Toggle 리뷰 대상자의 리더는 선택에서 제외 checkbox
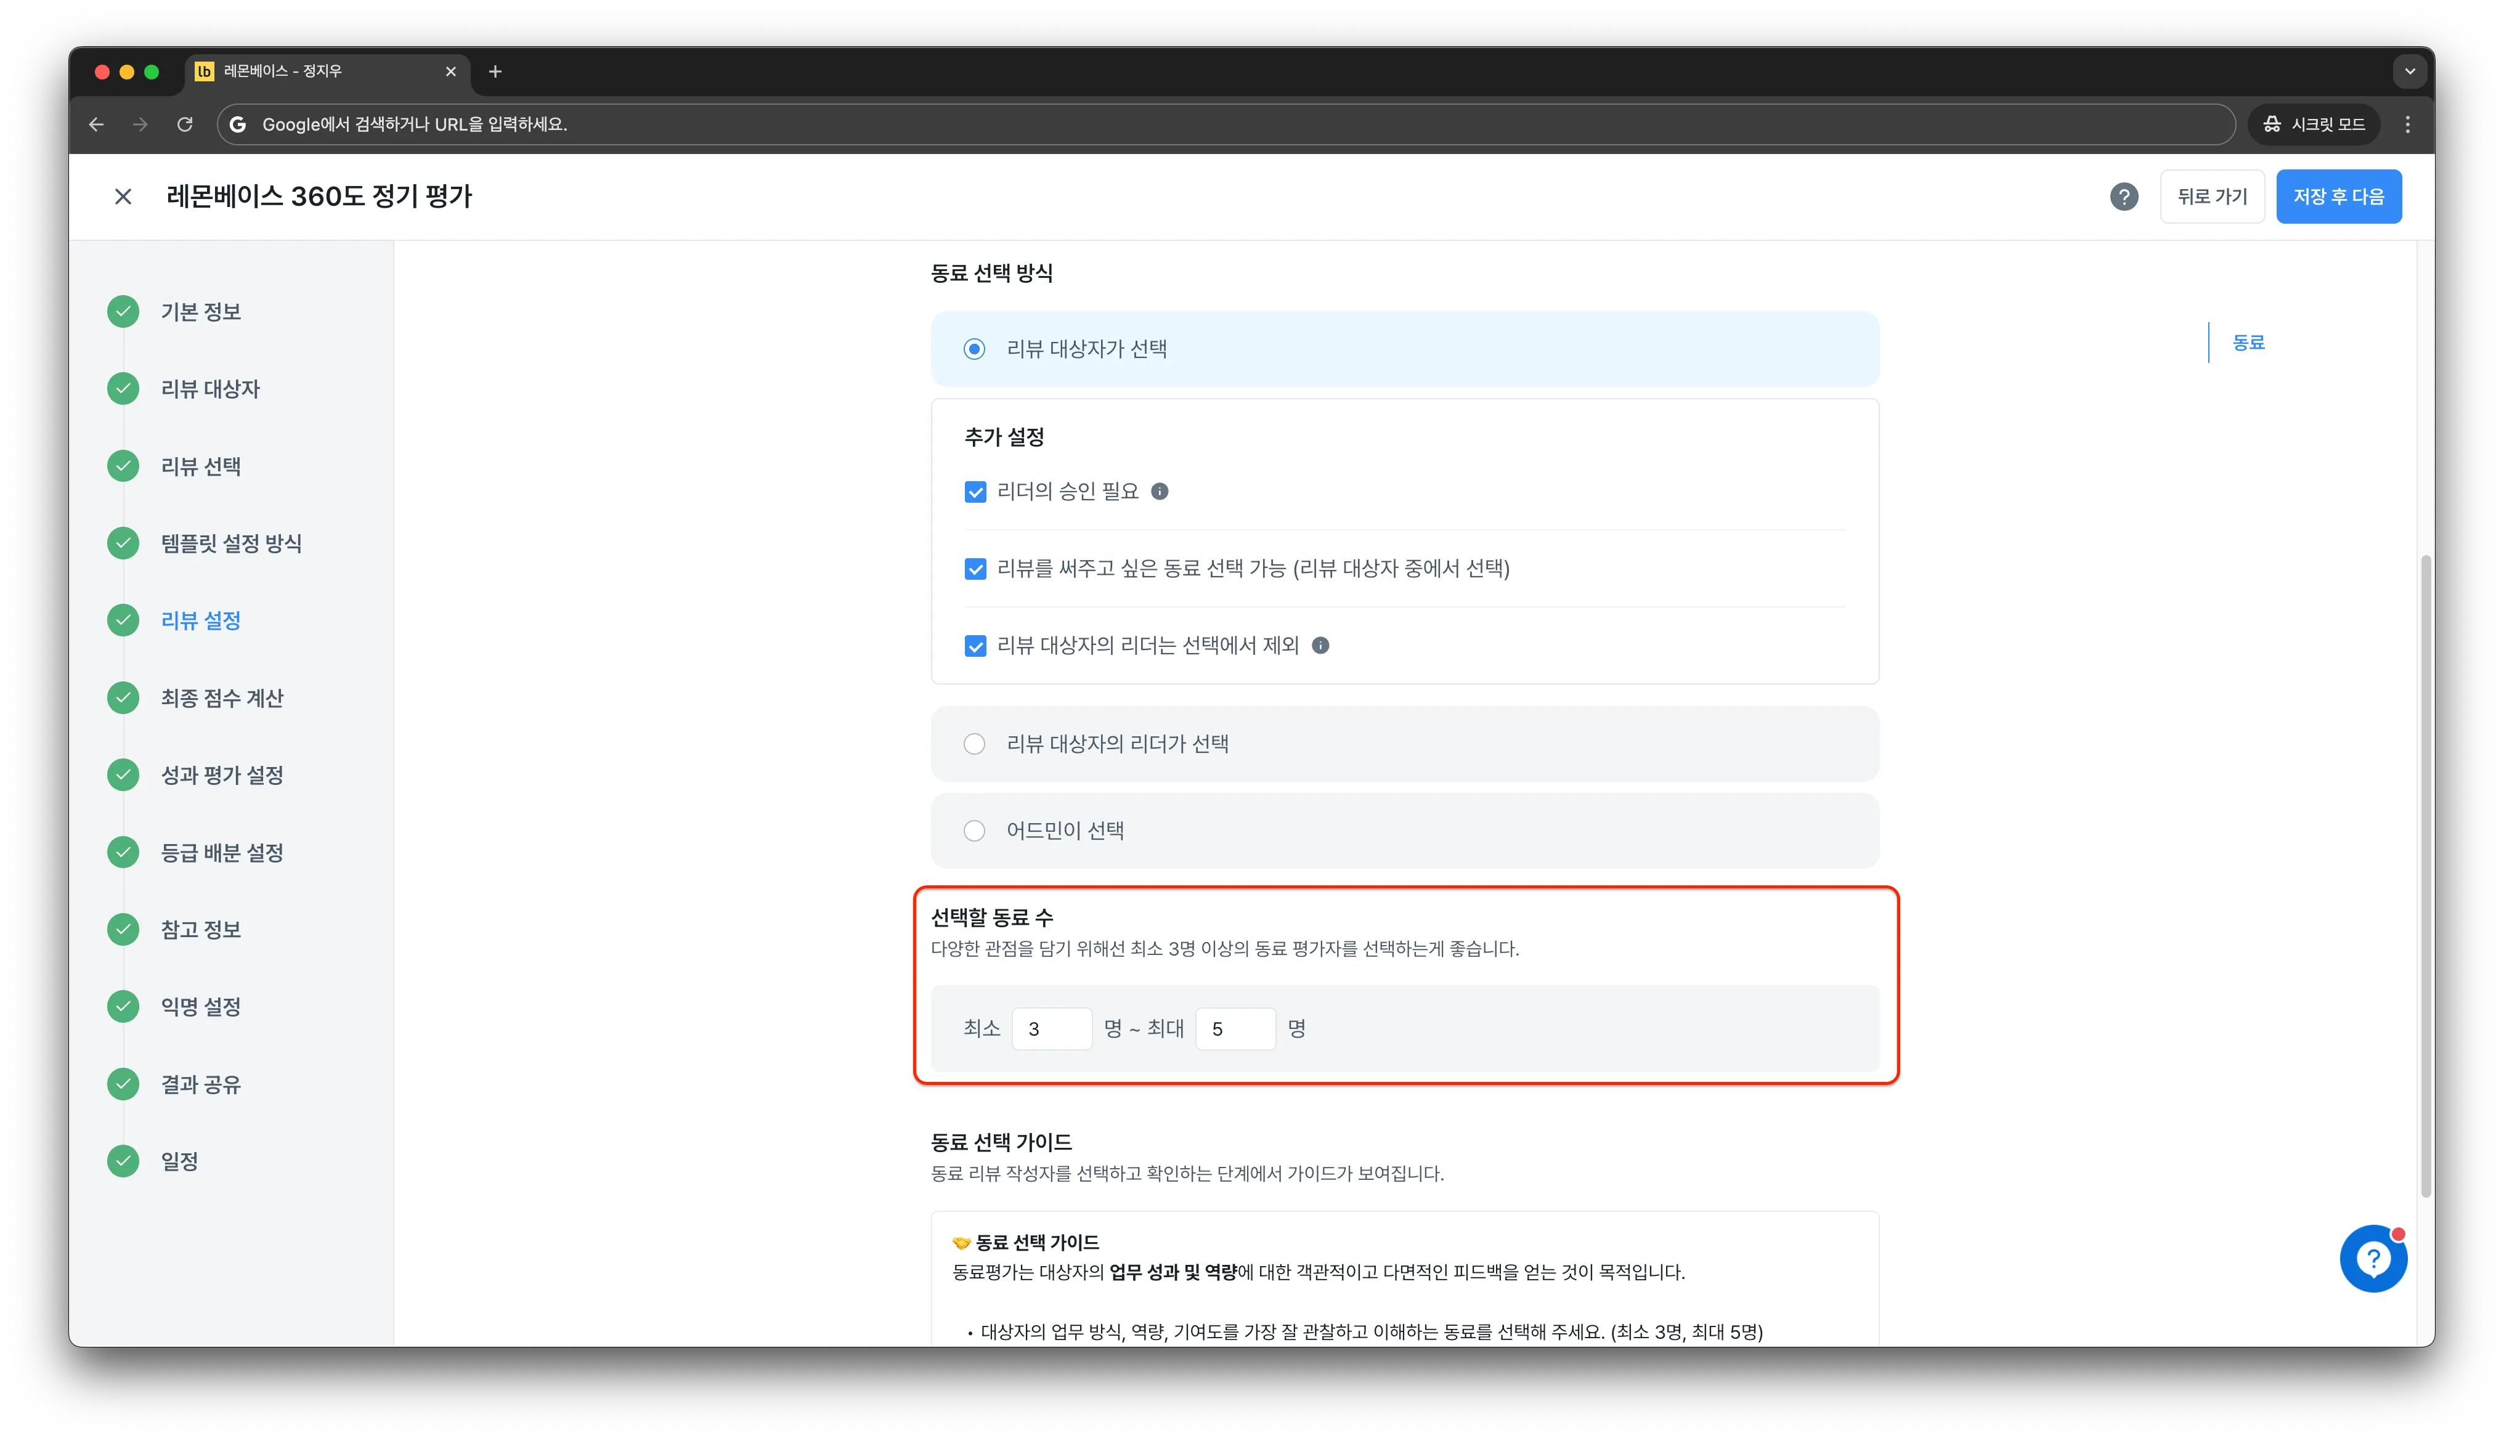Viewport: 2504px width, 1438px height. [975, 646]
